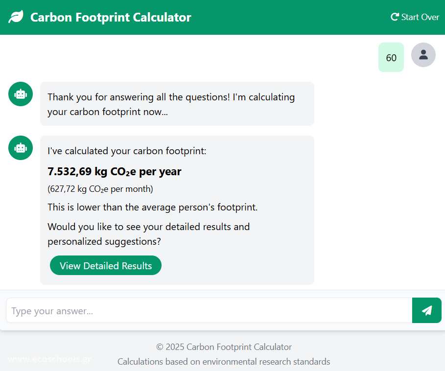The image size is (445, 371).
Task: Click the 7.532,69 kg CO₂e per year result
Action: coord(115,171)
